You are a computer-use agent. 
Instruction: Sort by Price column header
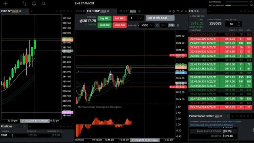(x=232, y=30)
